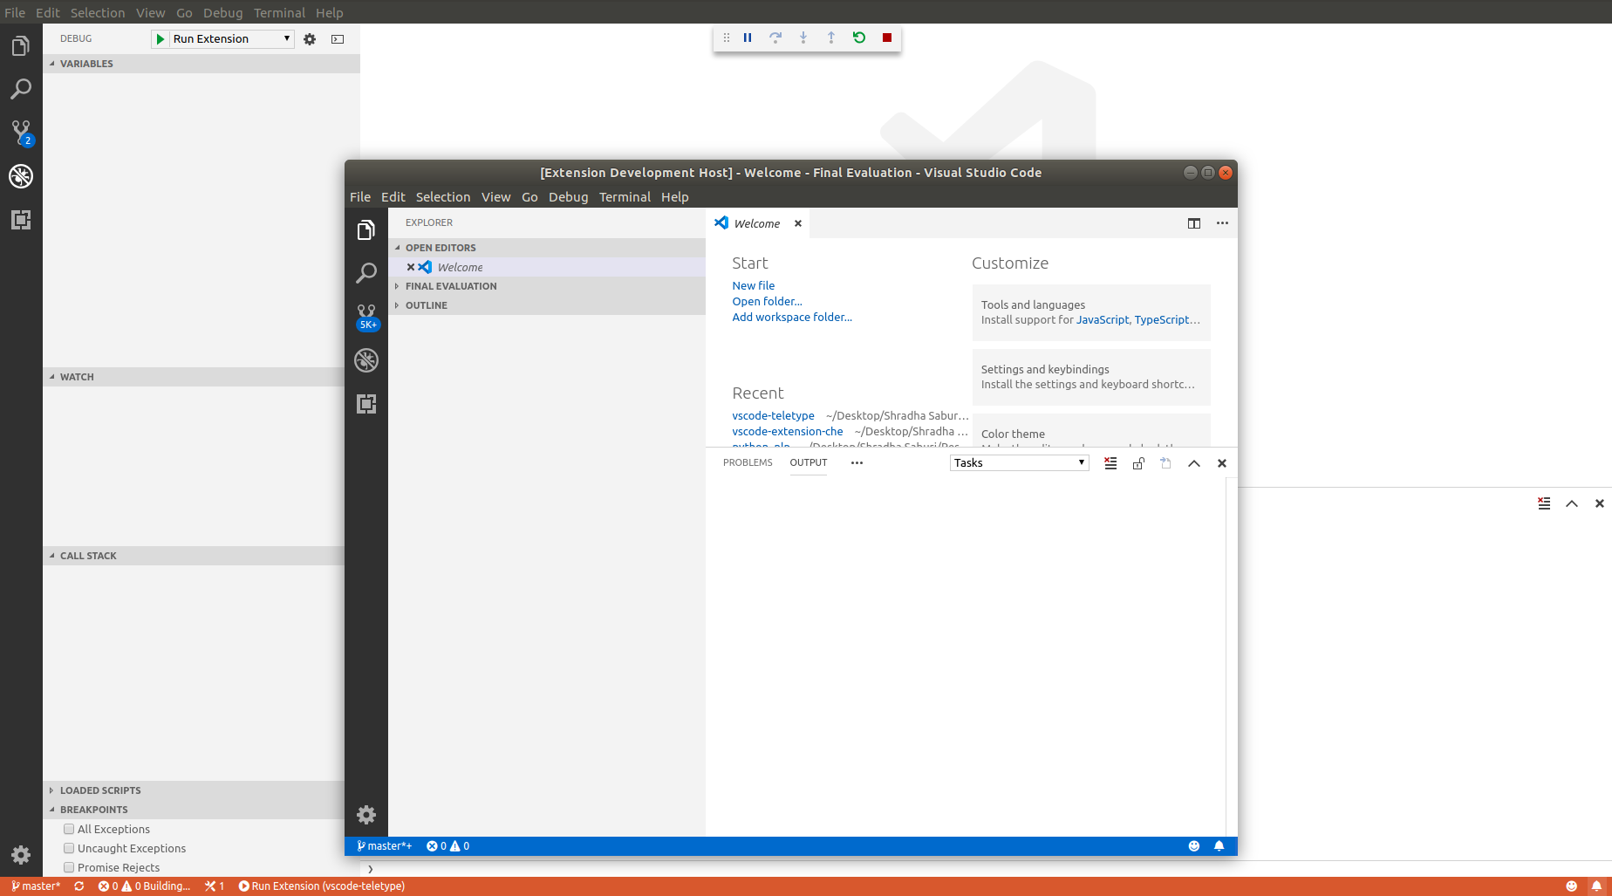This screenshot has width=1612, height=896.
Task: Clear output in Extension Host panel
Action: click(1110, 463)
